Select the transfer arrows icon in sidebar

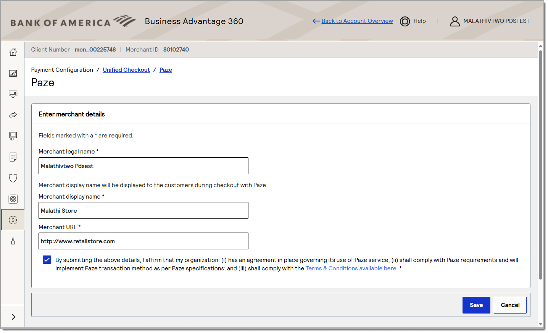pos(13,115)
